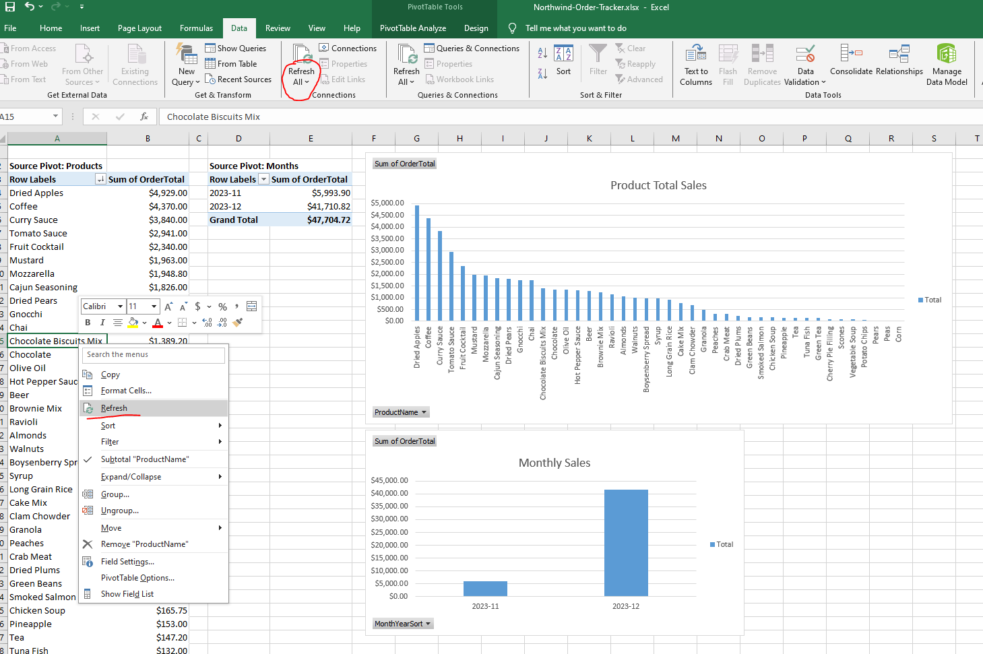
Task: Click From Table in Get & Transform
Action: pos(231,64)
